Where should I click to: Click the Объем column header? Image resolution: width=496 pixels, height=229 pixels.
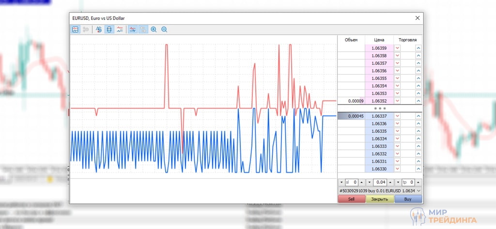(351, 40)
